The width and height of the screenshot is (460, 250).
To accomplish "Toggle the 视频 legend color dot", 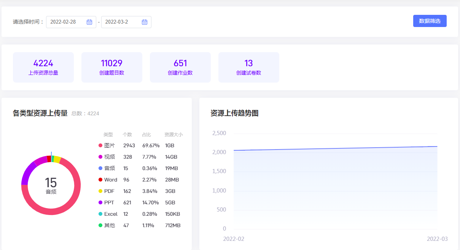I will pyautogui.click(x=100, y=157).
